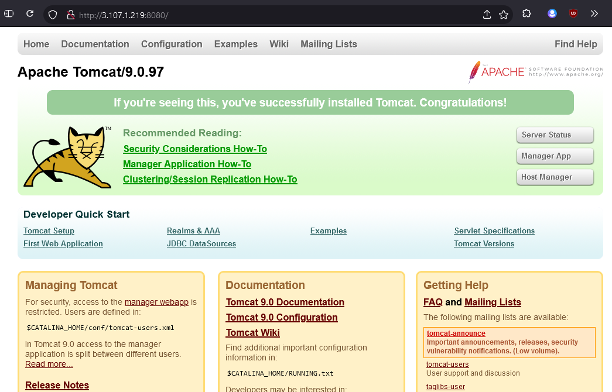This screenshot has width=612, height=392.
Task: Open Manager Application How-To link
Action: pyautogui.click(x=187, y=164)
